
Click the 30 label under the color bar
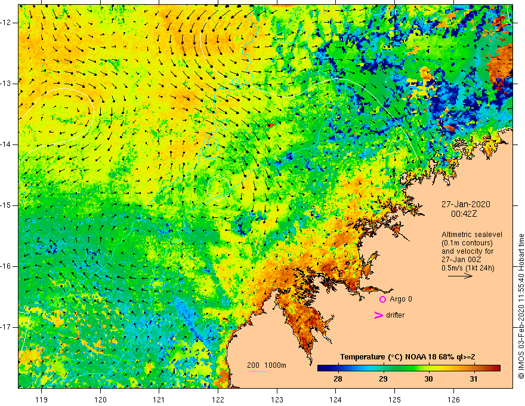(x=428, y=379)
